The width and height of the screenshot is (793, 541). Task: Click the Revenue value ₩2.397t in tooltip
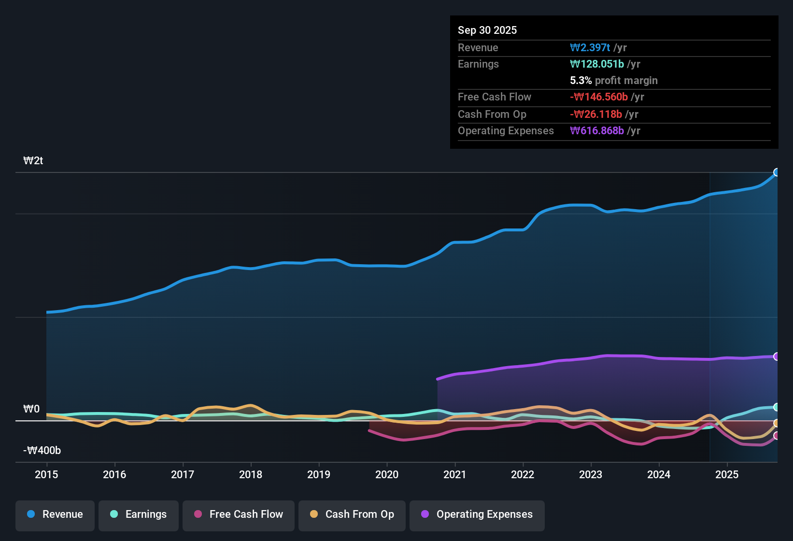click(x=590, y=47)
